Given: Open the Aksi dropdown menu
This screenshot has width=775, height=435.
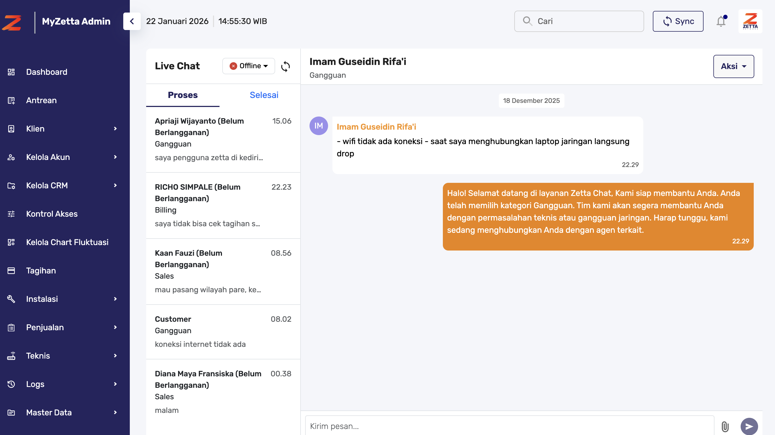Looking at the screenshot, I should pyautogui.click(x=733, y=66).
